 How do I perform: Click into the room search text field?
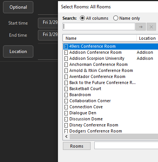point(99,26)
